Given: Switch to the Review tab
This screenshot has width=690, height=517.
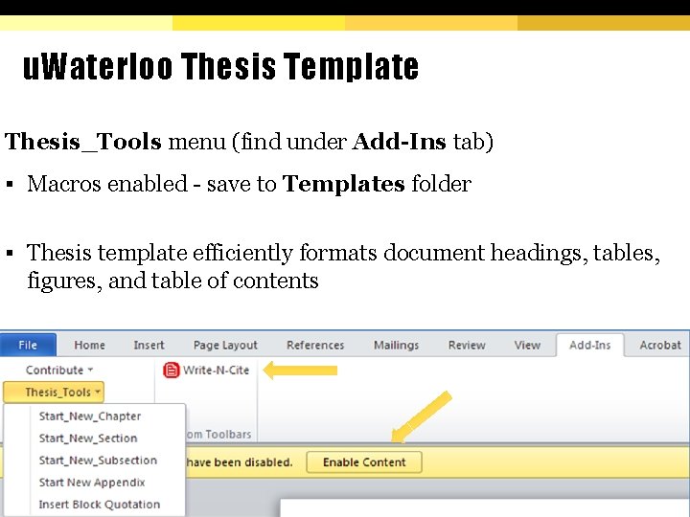Looking at the screenshot, I should [x=467, y=345].
